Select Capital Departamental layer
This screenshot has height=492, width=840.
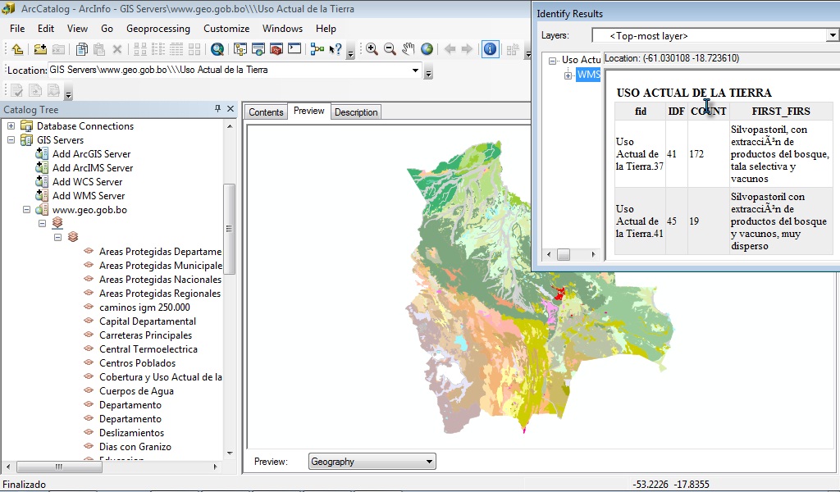tap(148, 321)
